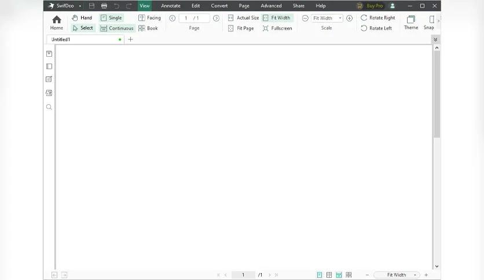Zoom out with the minus circle icon
The height and width of the screenshot is (280, 484).
[305, 18]
